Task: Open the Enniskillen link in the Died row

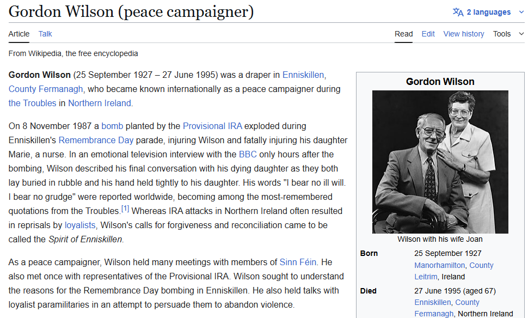Action: (x=433, y=302)
